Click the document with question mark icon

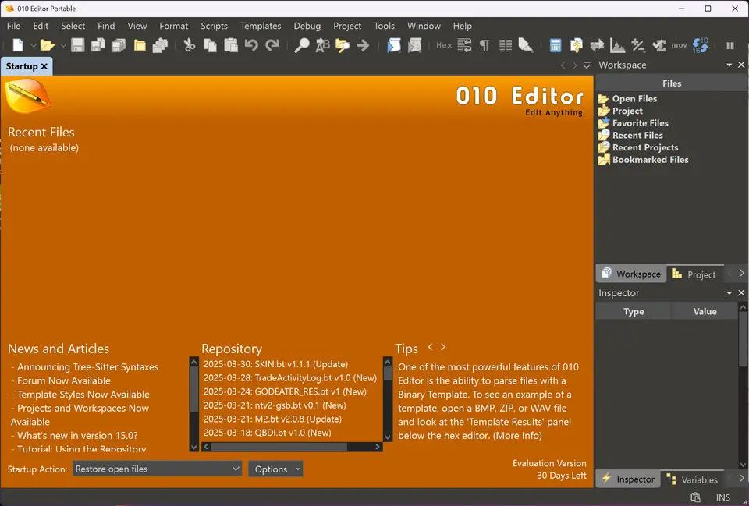click(576, 45)
